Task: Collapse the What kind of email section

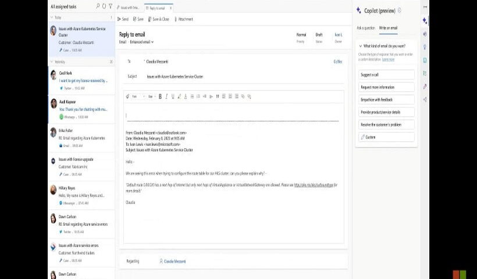Action: 361,46
